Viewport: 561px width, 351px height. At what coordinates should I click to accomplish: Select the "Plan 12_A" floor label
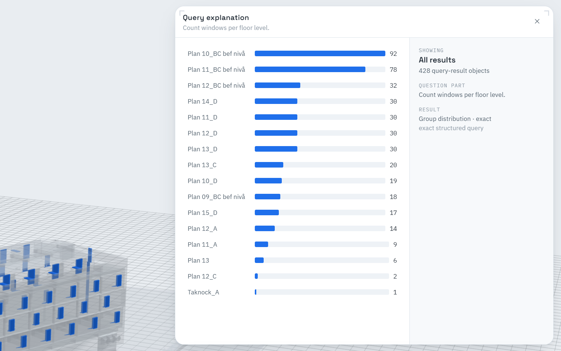point(202,229)
